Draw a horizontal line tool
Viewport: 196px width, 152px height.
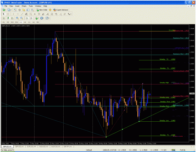(x=18, y=14)
